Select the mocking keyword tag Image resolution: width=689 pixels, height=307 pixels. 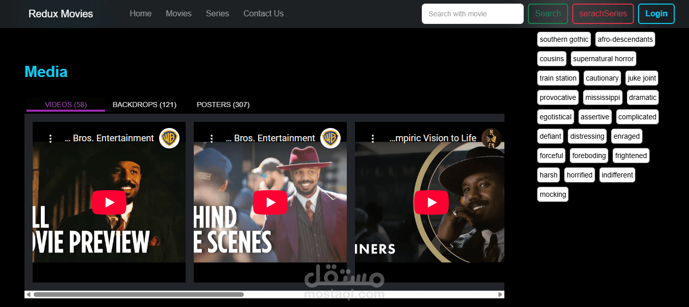(x=553, y=194)
